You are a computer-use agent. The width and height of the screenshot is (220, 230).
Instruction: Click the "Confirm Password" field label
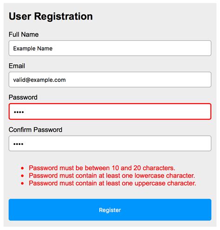coord(35,130)
